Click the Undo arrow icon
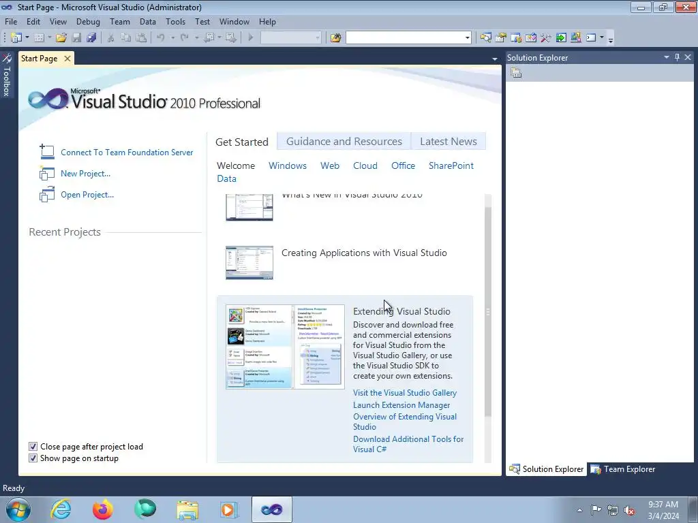Viewport: 698px width, 523px height. pyautogui.click(x=161, y=38)
